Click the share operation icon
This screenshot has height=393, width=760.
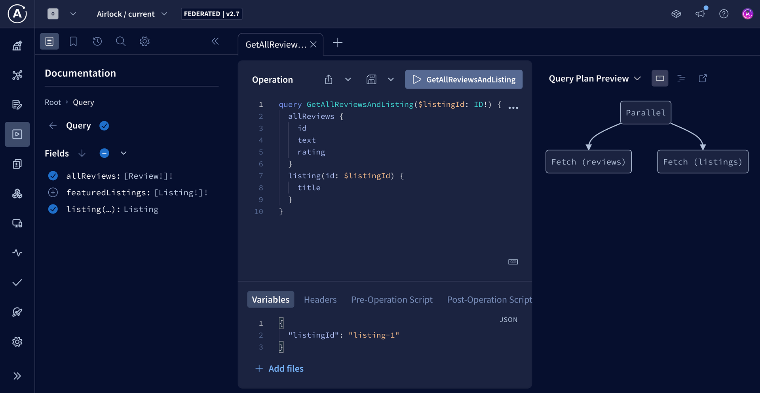coord(329,79)
